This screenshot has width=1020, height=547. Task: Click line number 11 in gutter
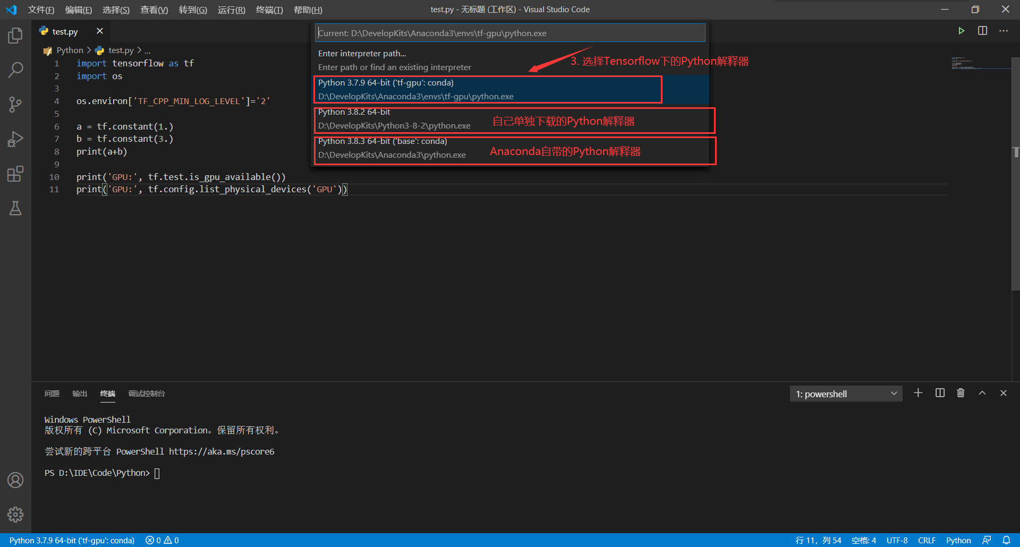point(54,189)
